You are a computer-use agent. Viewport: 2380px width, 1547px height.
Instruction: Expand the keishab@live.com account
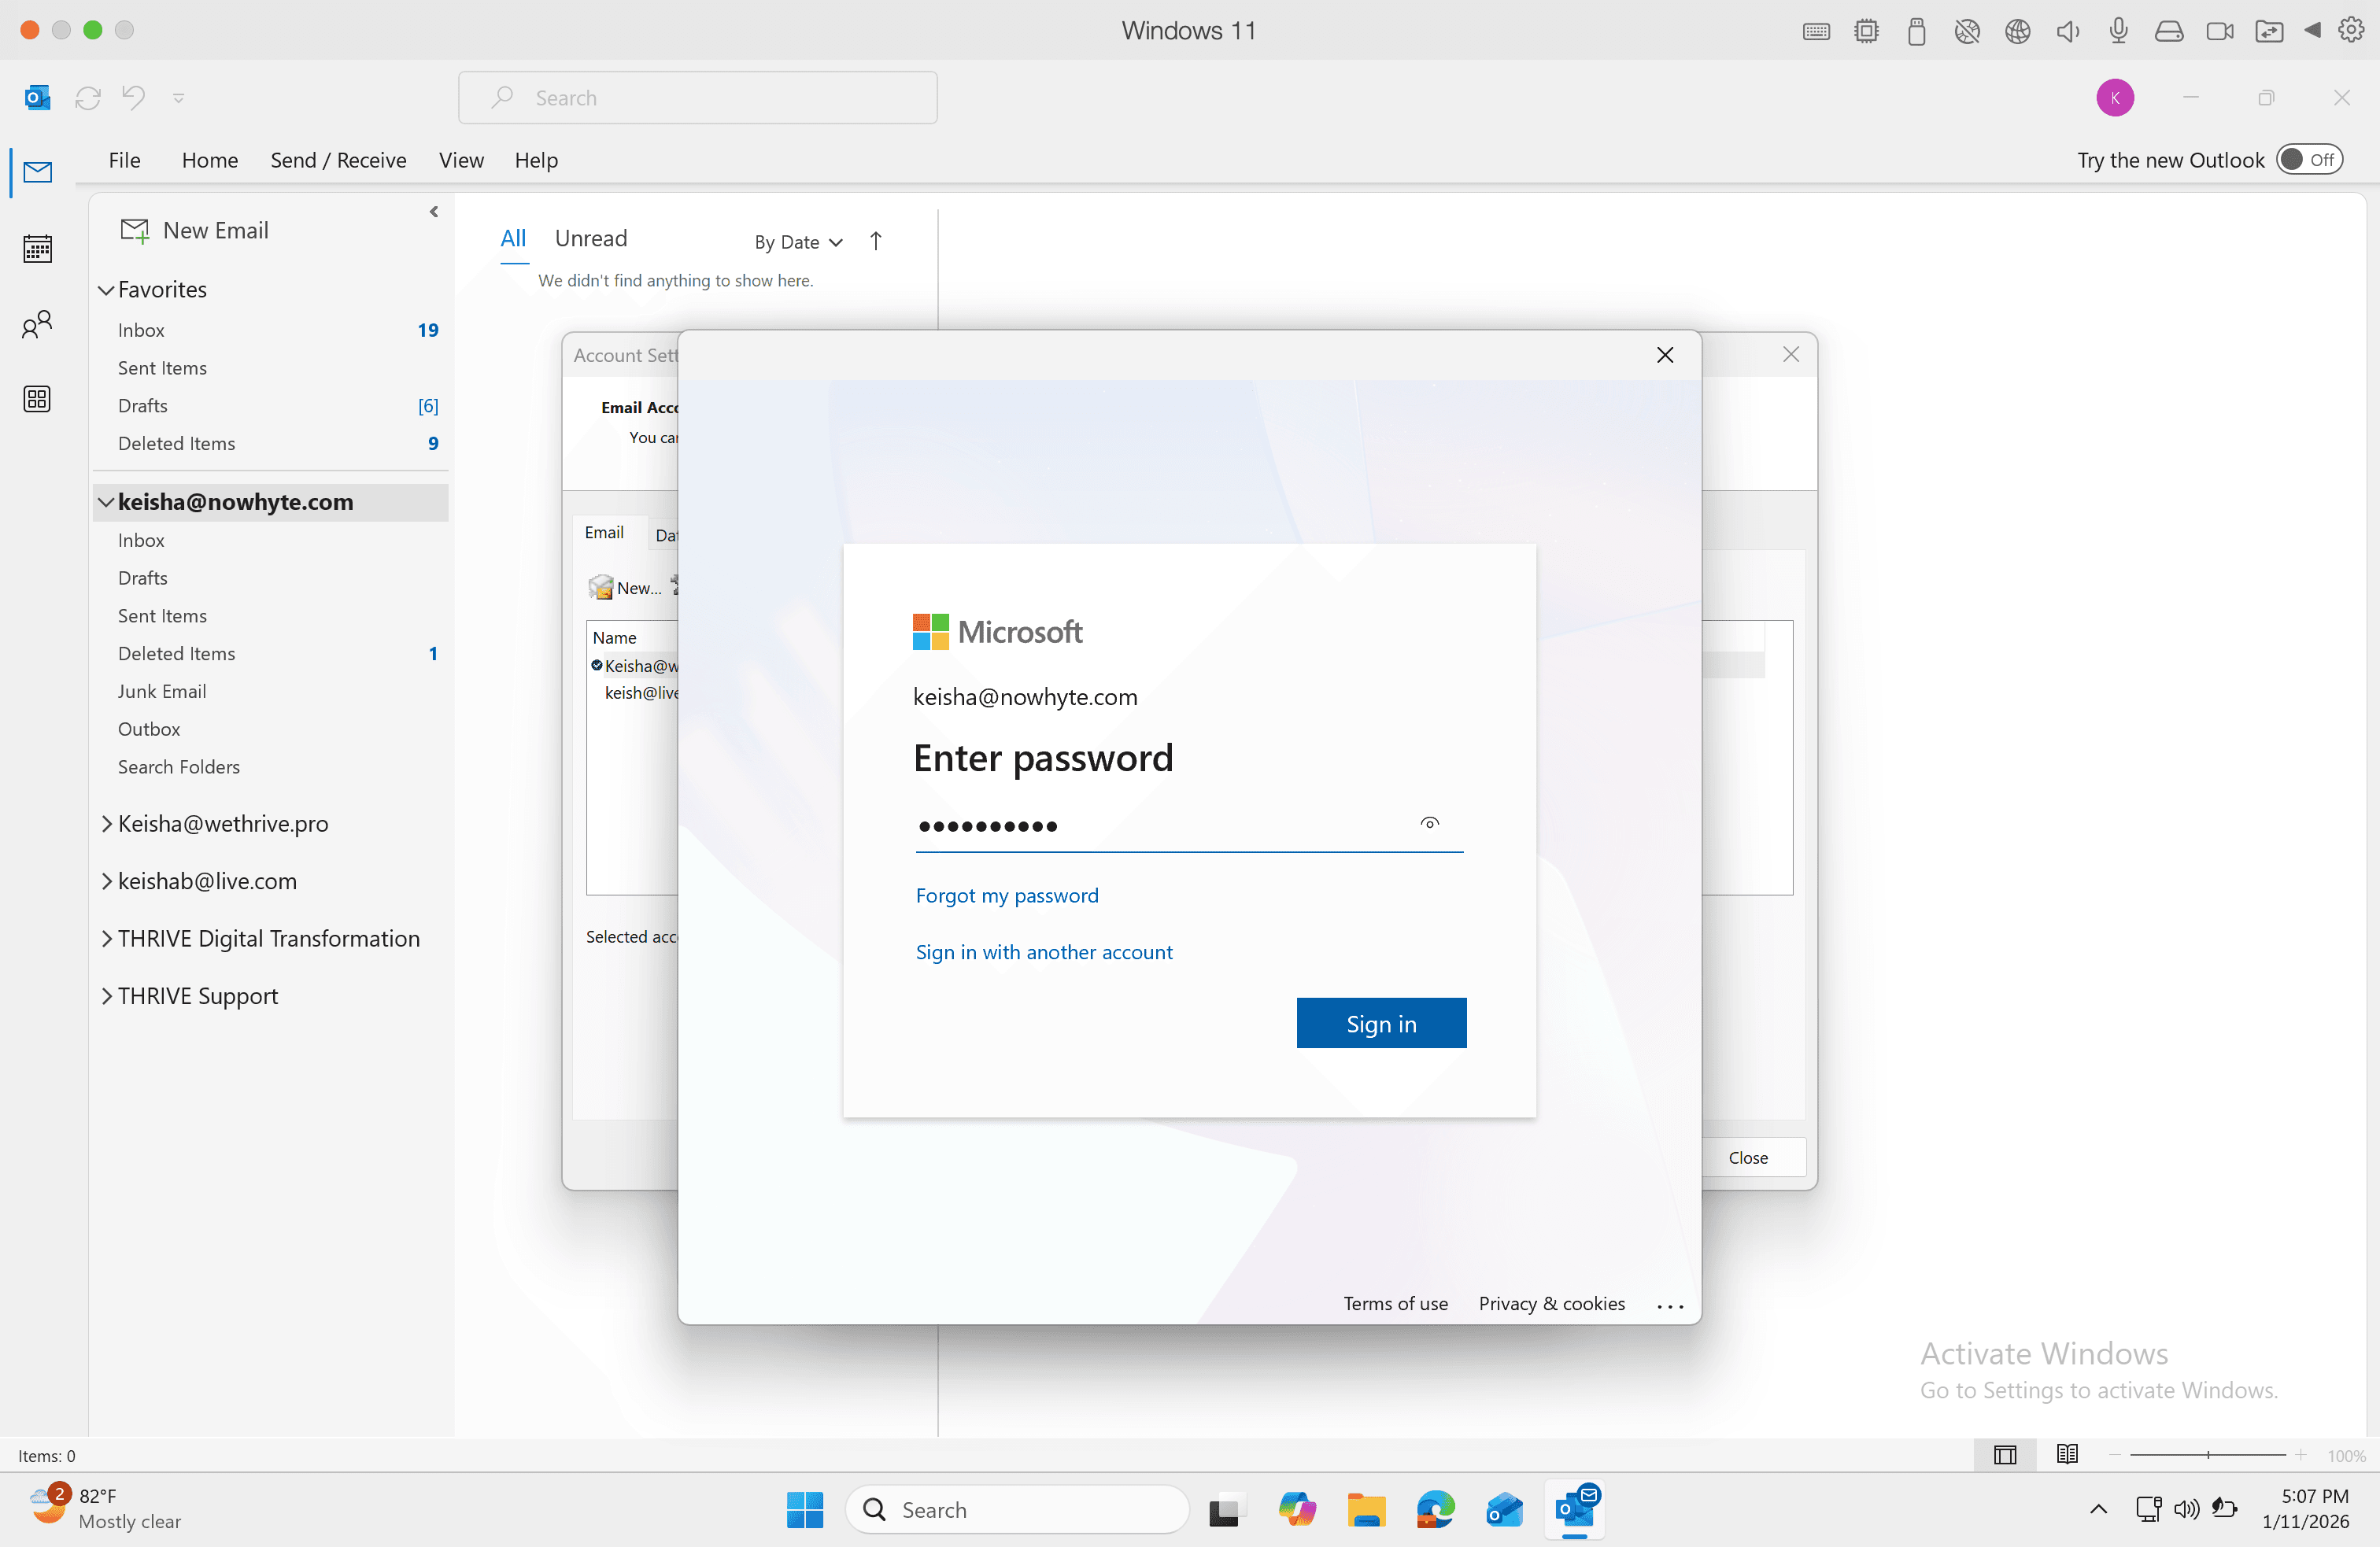point(106,881)
